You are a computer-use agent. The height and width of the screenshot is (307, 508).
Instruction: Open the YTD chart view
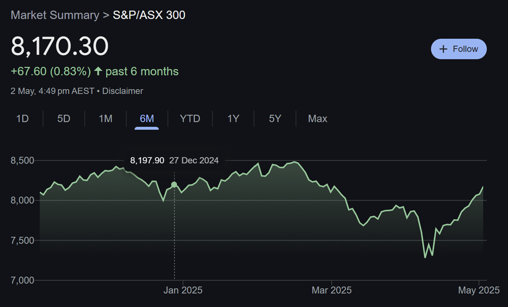(190, 118)
